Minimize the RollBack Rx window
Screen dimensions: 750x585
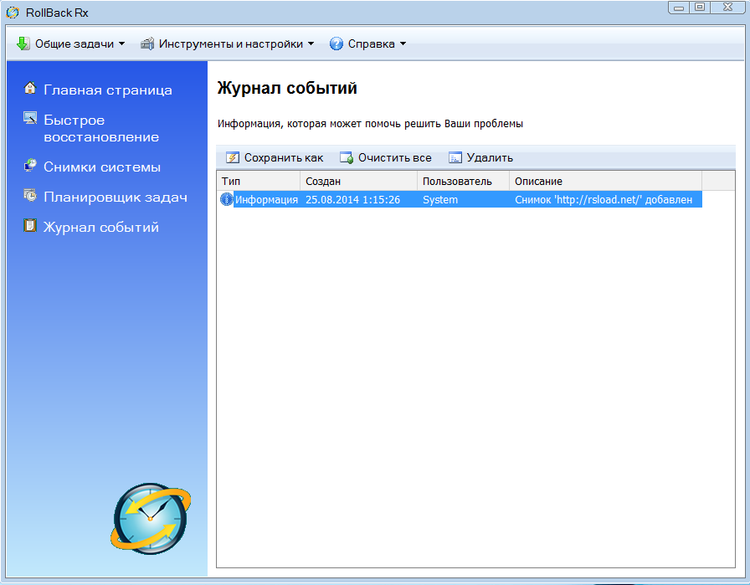coord(679,8)
